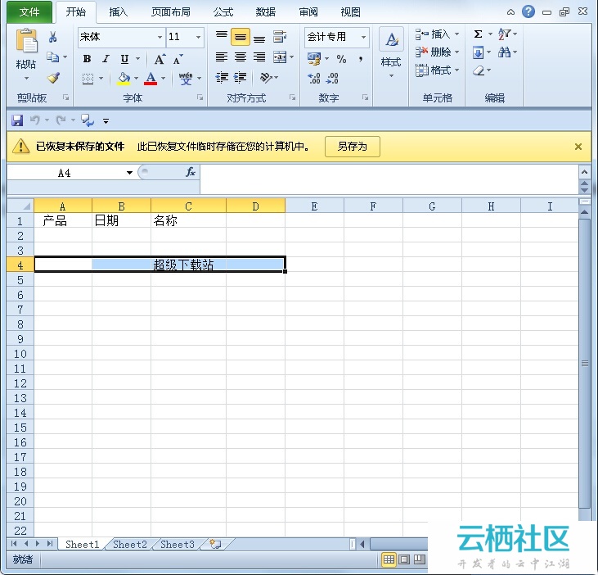This screenshot has height=575, width=598.
Task: Open Excel help question icon
Action: (x=528, y=11)
